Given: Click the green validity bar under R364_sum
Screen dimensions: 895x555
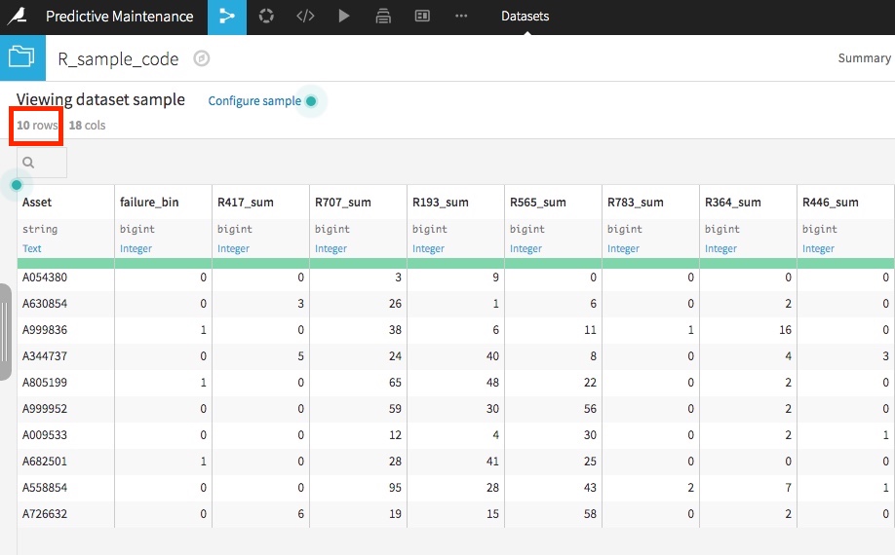Looking at the screenshot, I should tap(749, 263).
